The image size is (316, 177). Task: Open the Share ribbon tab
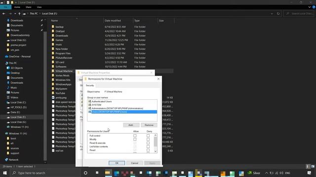click(29, 7)
